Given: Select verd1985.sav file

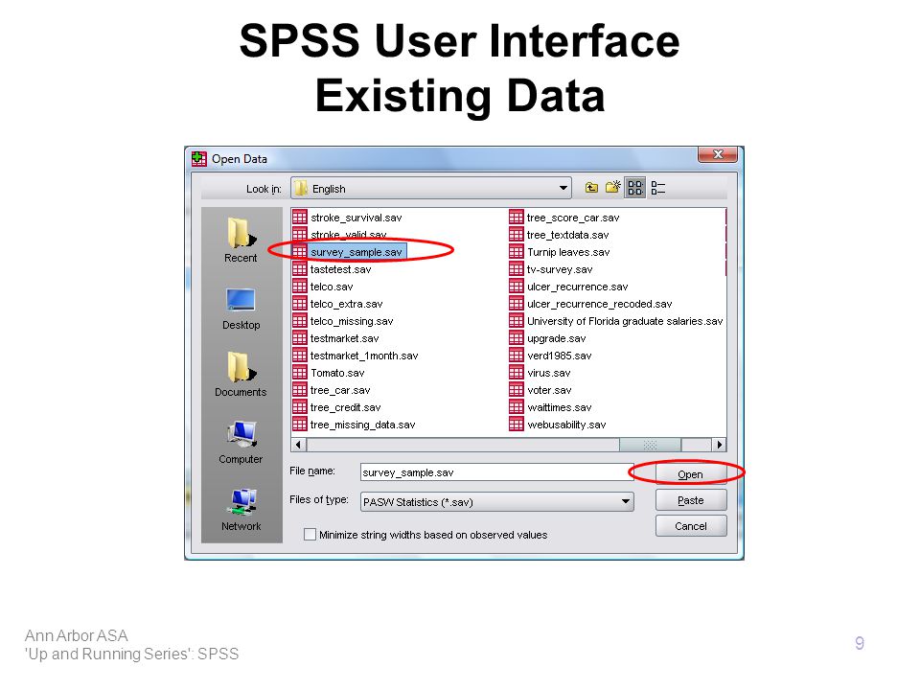Looking at the screenshot, I should pos(551,356).
